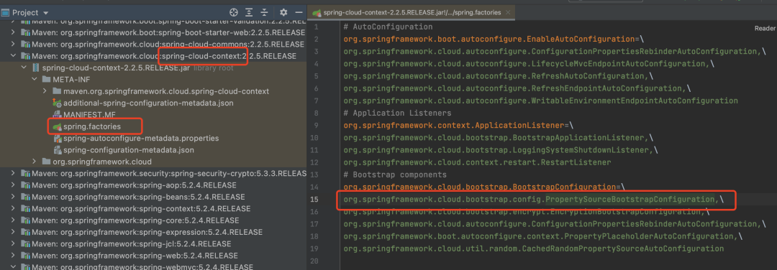Image resolution: width=777 pixels, height=270 pixels.
Task: Click the Collapse All toolbar icon
Action: tap(265, 12)
